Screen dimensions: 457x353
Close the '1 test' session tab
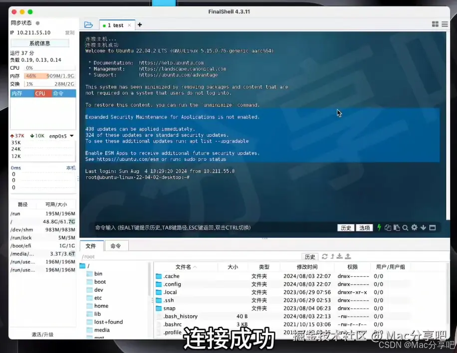coord(129,25)
